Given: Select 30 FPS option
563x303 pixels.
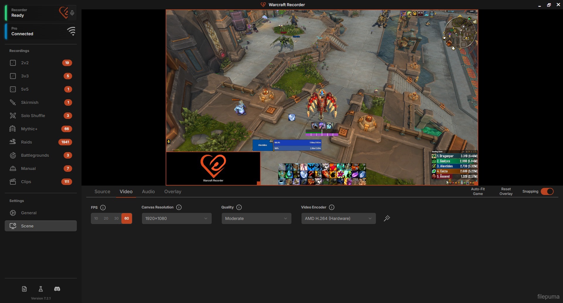Looking at the screenshot, I should (x=116, y=218).
